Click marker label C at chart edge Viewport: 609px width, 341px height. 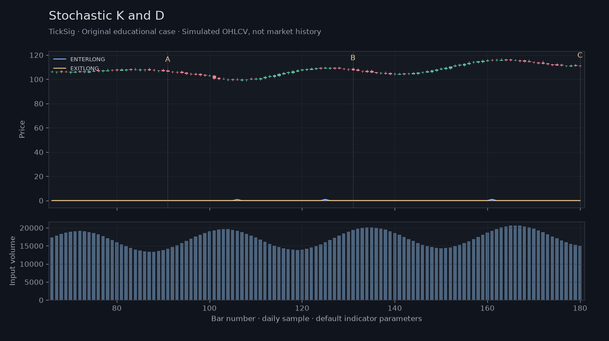click(x=580, y=55)
